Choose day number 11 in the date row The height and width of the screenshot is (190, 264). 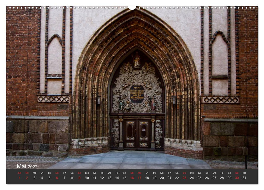point(94,178)
